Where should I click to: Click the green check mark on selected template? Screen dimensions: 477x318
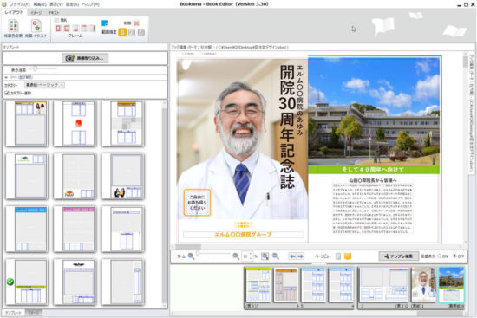(x=10, y=282)
